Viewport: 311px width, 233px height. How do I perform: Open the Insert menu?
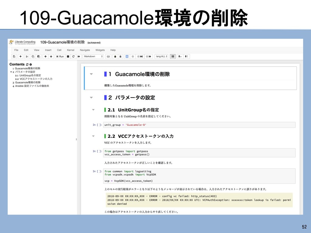pyautogui.click(x=48, y=50)
